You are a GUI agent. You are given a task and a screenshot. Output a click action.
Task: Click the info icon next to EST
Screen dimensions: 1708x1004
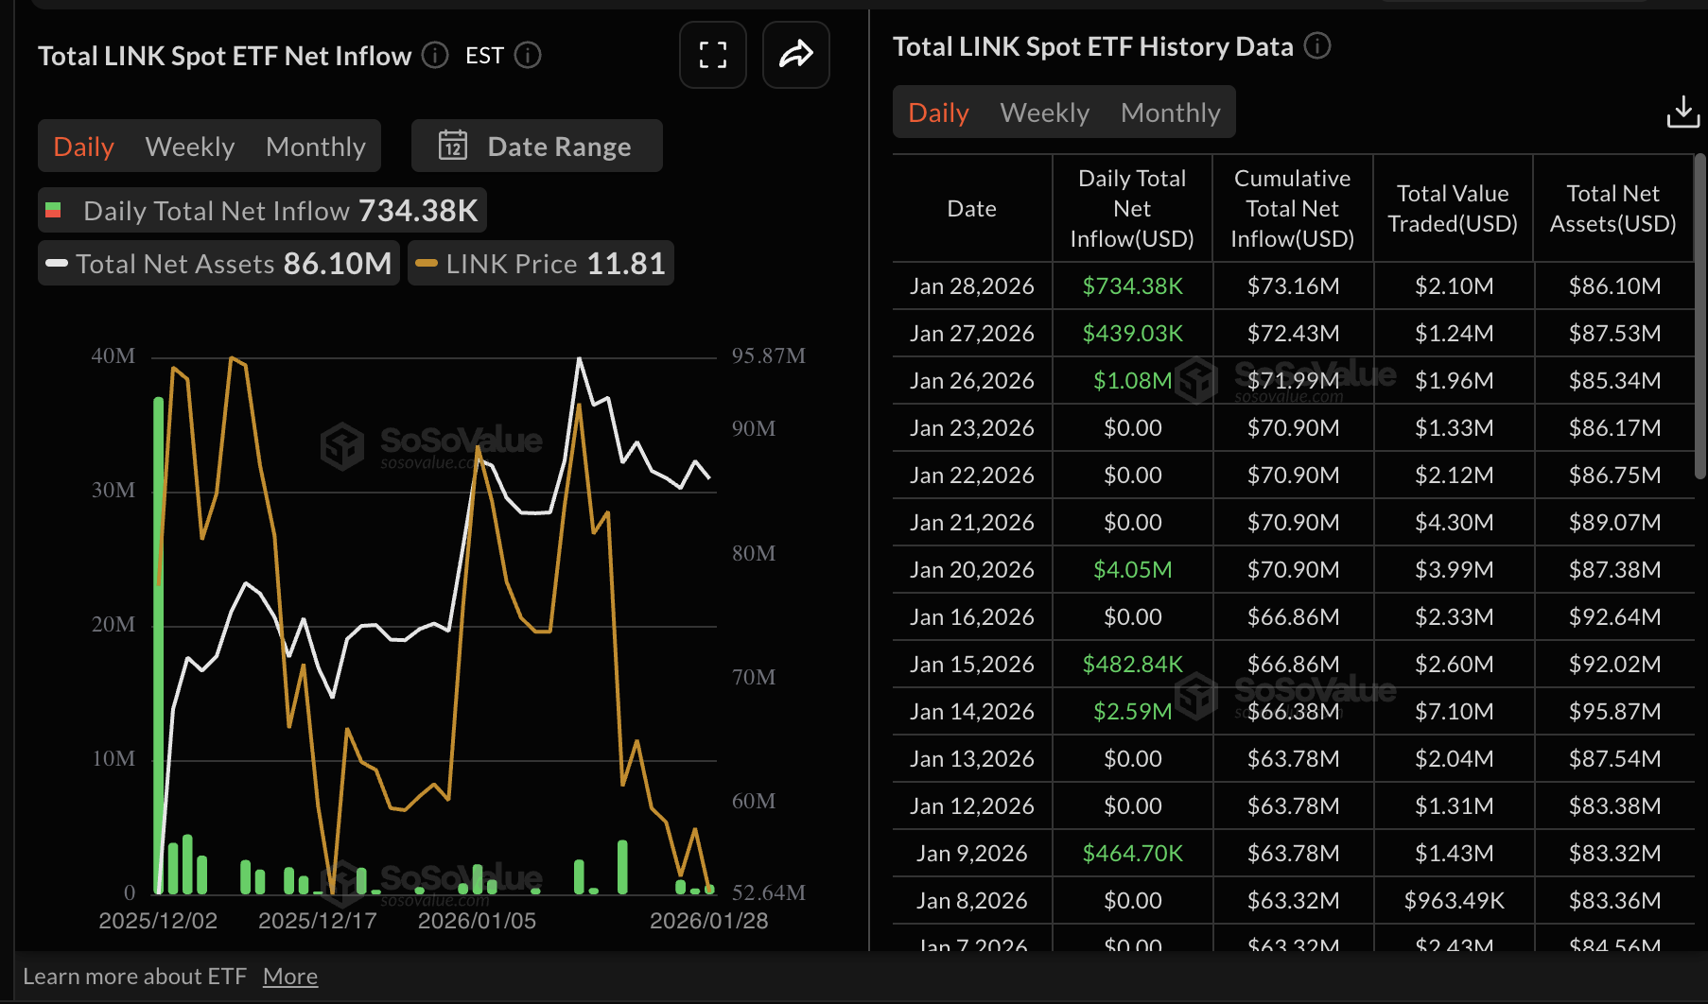(529, 55)
